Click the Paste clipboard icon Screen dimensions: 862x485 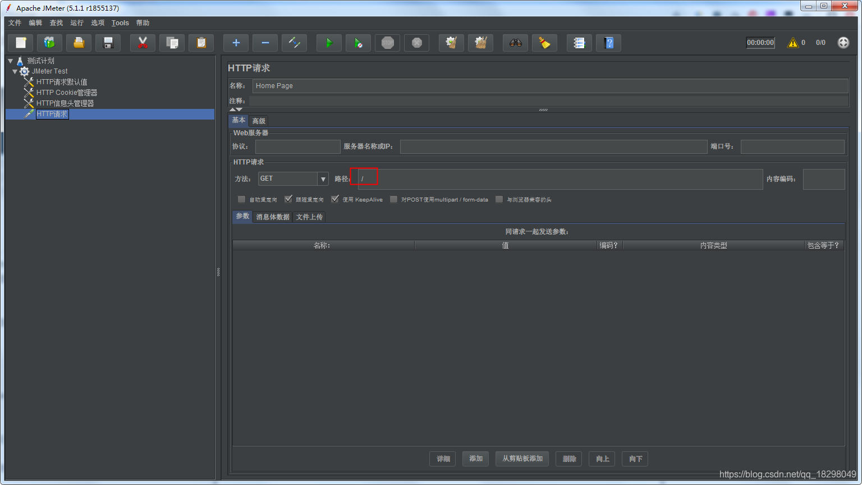pos(201,43)
